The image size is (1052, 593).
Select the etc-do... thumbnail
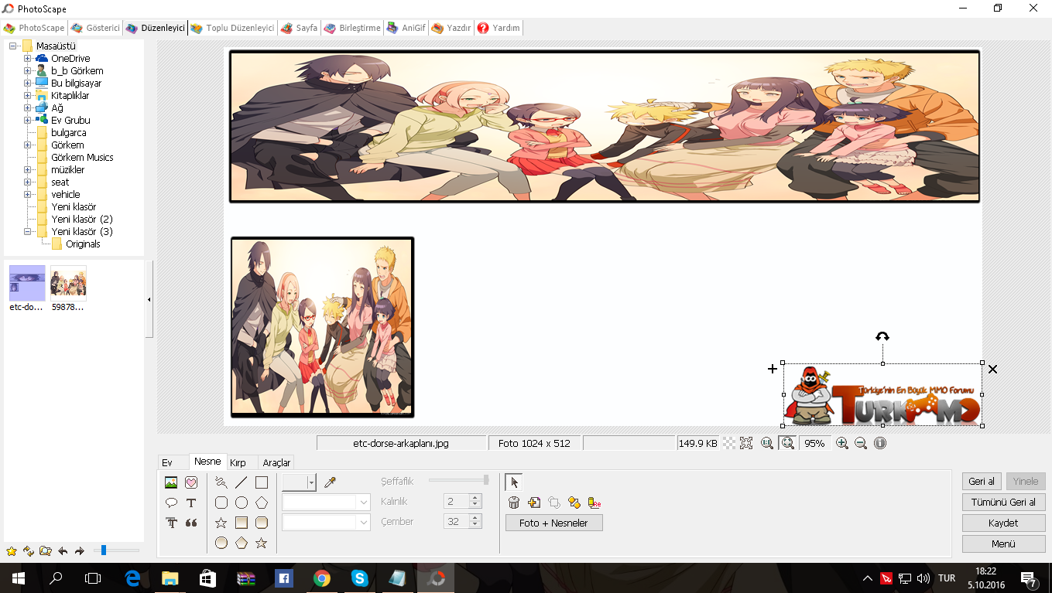(x=27, y=288)
